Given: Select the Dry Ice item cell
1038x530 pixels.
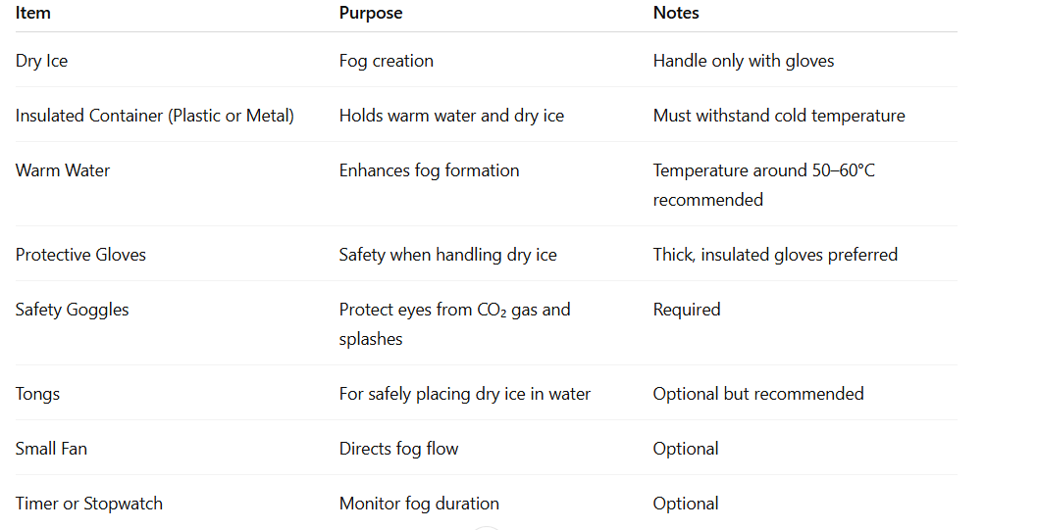Looking at the screenshot, I should [x=42, y=61].
